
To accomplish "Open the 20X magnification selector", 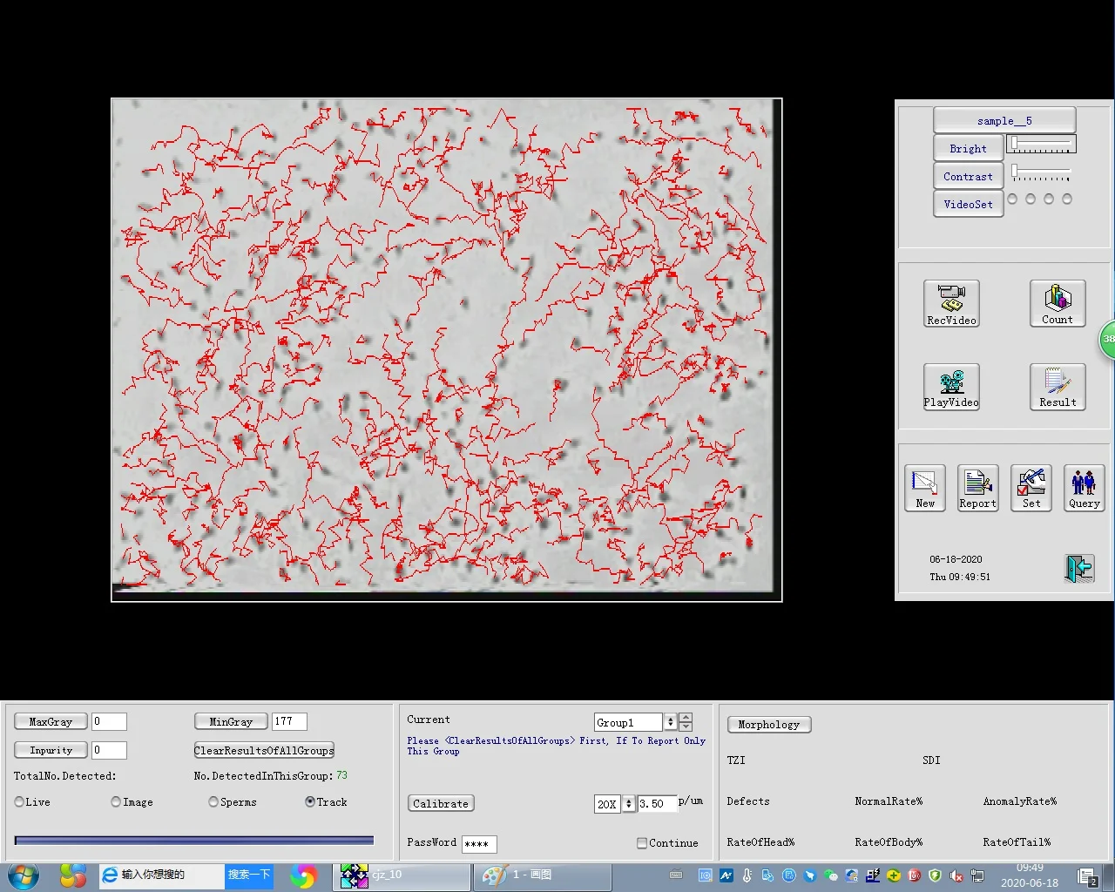I will coord(628,803).
